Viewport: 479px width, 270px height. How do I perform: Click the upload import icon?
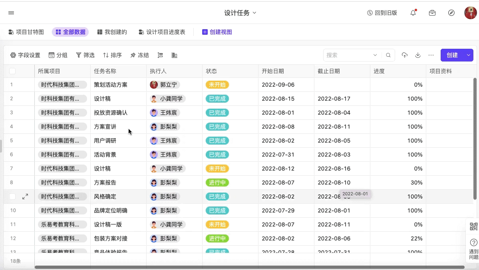coord(405,55)
